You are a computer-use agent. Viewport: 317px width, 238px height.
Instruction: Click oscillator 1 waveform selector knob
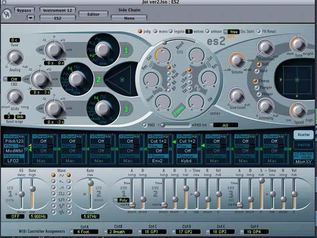103,50
